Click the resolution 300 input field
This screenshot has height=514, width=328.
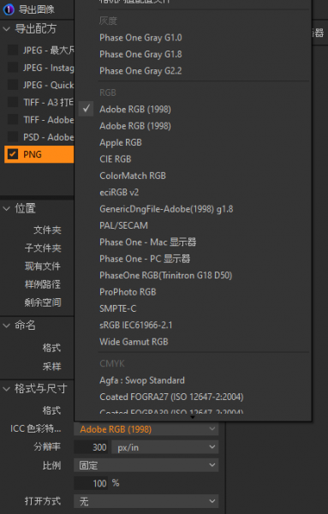point(92,447)
